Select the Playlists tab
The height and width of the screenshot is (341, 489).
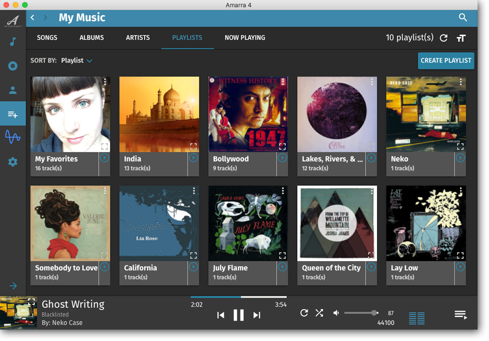pos(187,38)
